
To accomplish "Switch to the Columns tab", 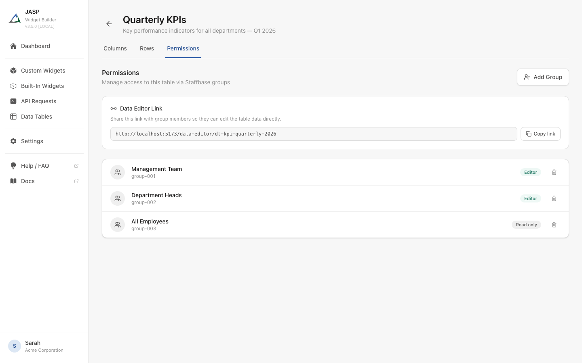I will pyautogui.click(x=115, y=48).
